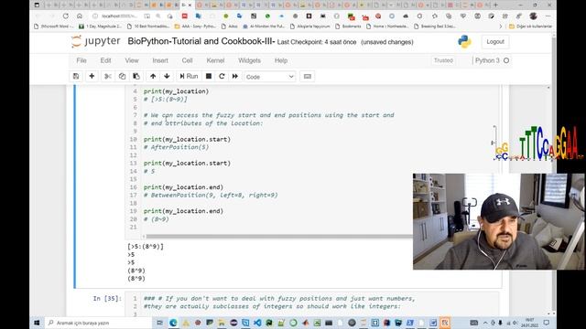This screenshot has height=329, width=586.
Task: Open the browser settings and more menu
Action: point(548,16)
